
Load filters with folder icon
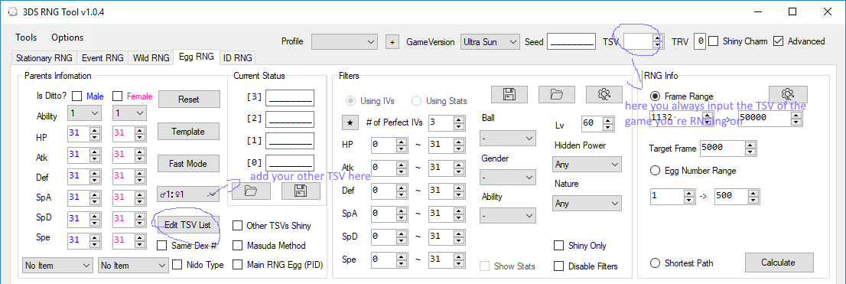[557, 94]
